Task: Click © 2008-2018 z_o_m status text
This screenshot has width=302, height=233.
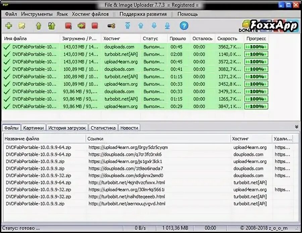Action: [x=264, y=228]
